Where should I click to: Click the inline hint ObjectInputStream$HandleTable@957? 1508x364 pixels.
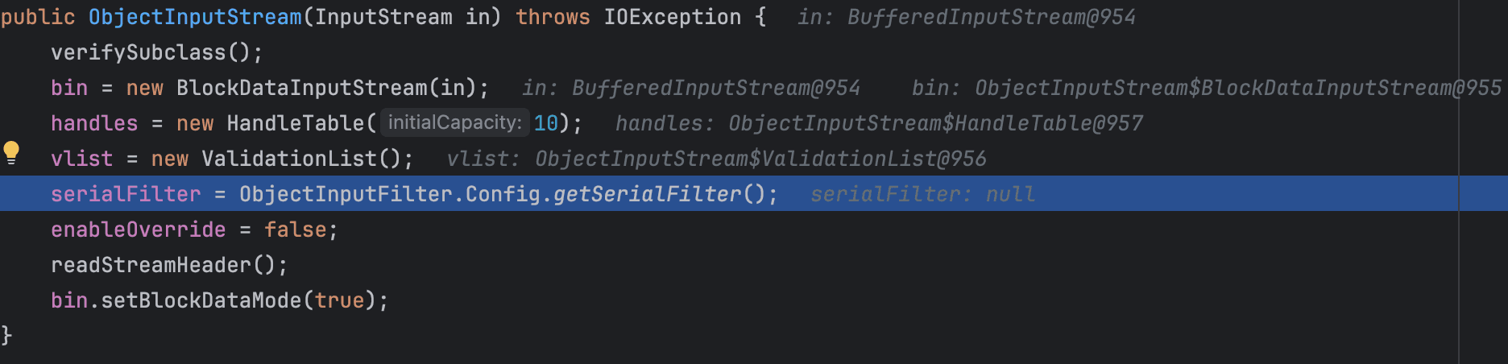point(935,123)
